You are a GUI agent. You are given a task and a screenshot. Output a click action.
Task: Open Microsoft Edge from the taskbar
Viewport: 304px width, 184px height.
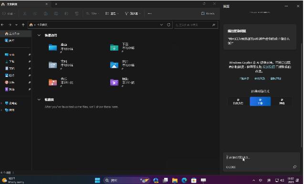[x=184, y=180]
